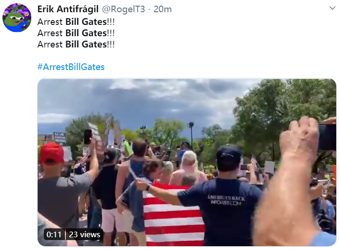340x249 pixels.
Task: Select the third Arrest Bill Gates line
Action: point(76,44)
